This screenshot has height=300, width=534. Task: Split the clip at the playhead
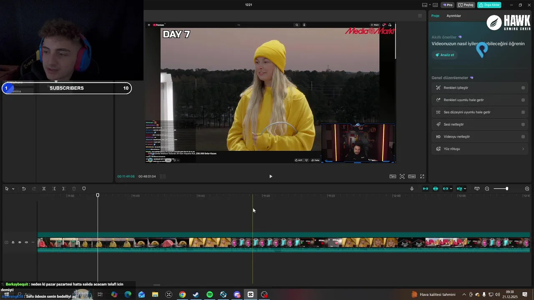pyautogui.click(x=44, y=189)
